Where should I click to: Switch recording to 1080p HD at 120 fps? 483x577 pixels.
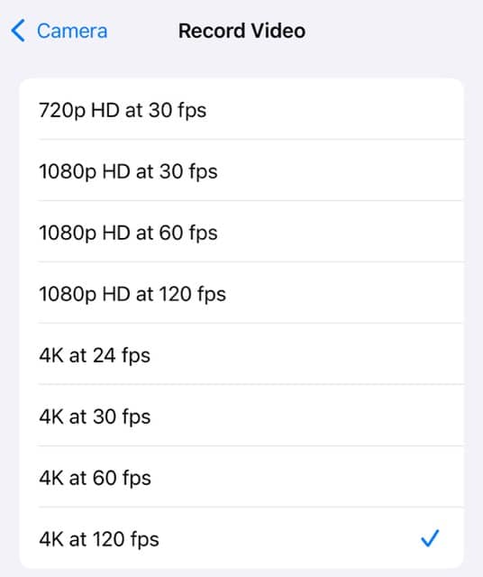241,292
